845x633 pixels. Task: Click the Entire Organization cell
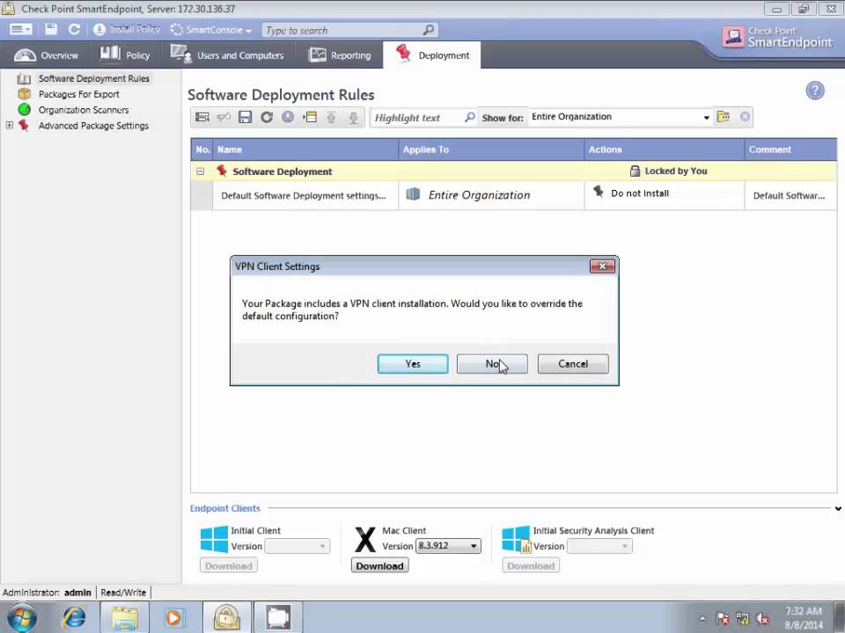(491, 195)
